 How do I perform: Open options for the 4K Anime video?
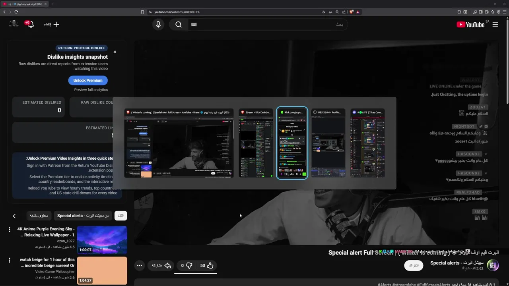tap(9, 230)
